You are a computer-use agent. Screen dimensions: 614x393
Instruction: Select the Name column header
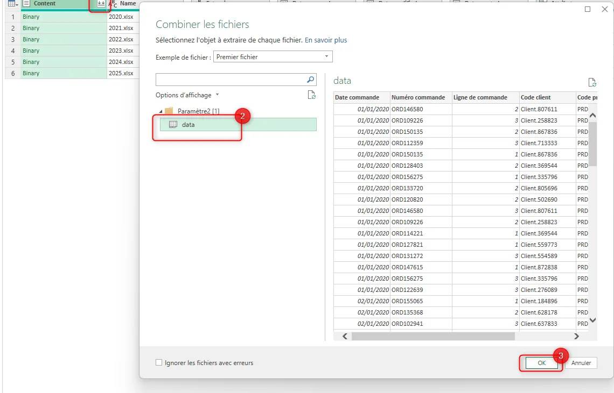pyautogui.click(x=123, y=4)
